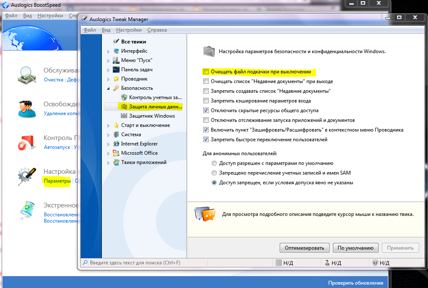Select prohibit enumeration of SAM accounts
This screenshot has width=428, height=288.
[214, 173]
